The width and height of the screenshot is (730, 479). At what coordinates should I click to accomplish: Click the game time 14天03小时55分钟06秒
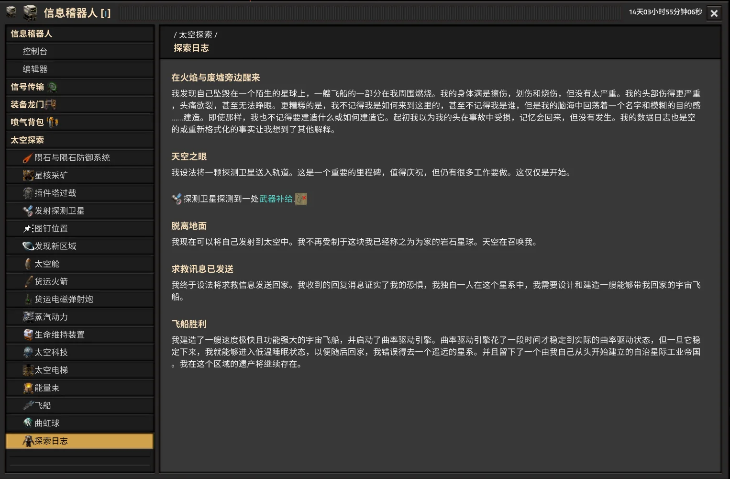point(665,12)
